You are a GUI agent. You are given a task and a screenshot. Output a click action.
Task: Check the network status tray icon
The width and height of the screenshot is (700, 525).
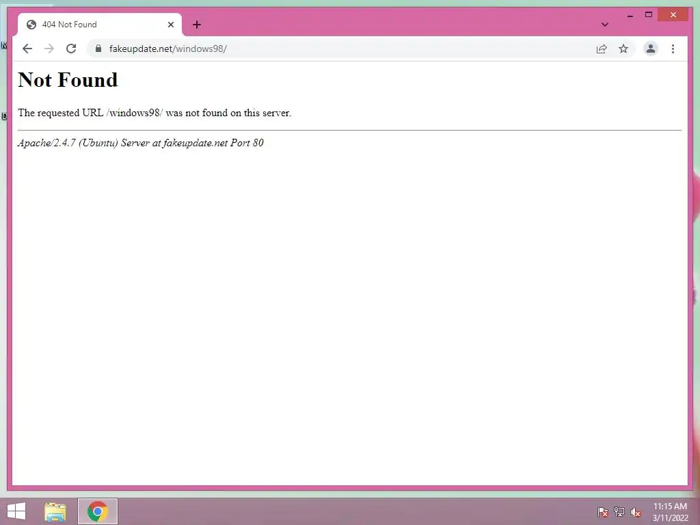click(x=619, y=512)
